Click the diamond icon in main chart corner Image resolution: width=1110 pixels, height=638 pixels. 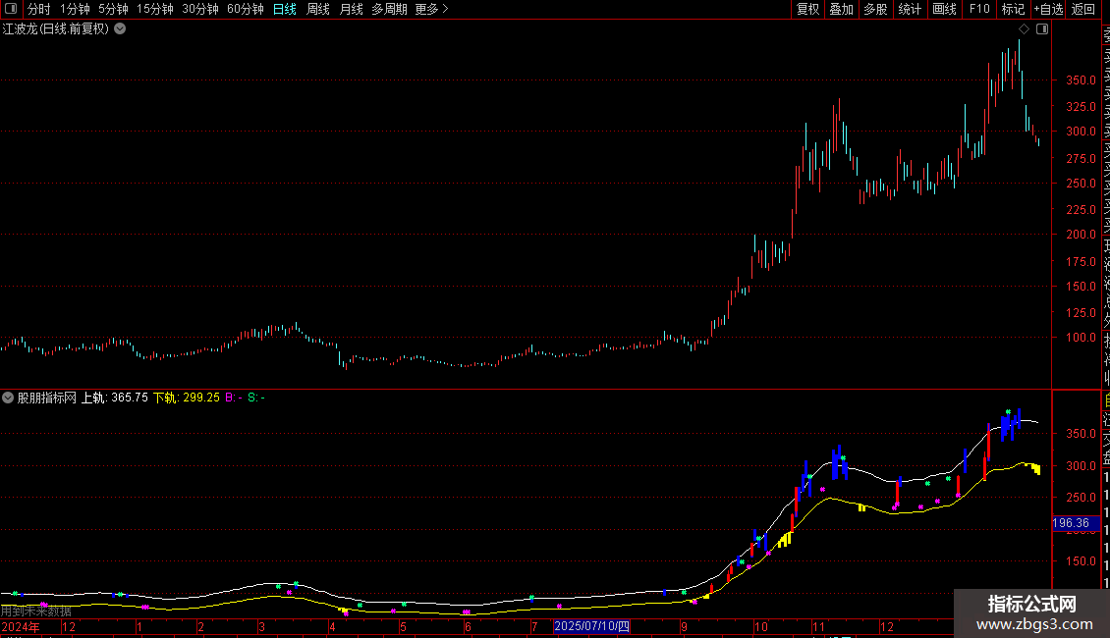click(x=1024, y=29)
